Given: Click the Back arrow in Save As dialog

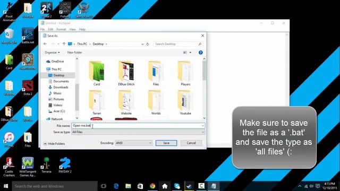Looking at the screenshot, I should pos(45,44).
